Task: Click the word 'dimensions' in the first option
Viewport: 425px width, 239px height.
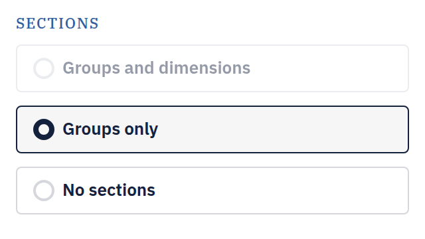Action: (205, 68)
